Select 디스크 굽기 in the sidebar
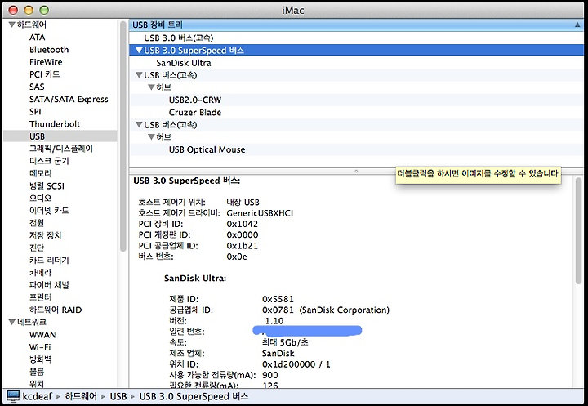This screenshot has height=406, width=588. (49, 161)
